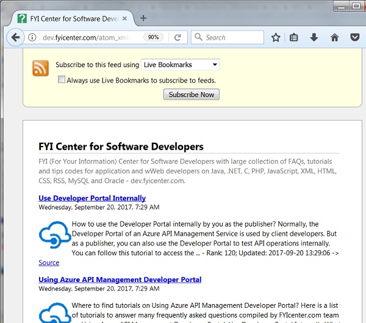The image size is (366, 323).
Task: Reload the page with the refresh icon
Action: pyautogui.click(x=178, y=37)
